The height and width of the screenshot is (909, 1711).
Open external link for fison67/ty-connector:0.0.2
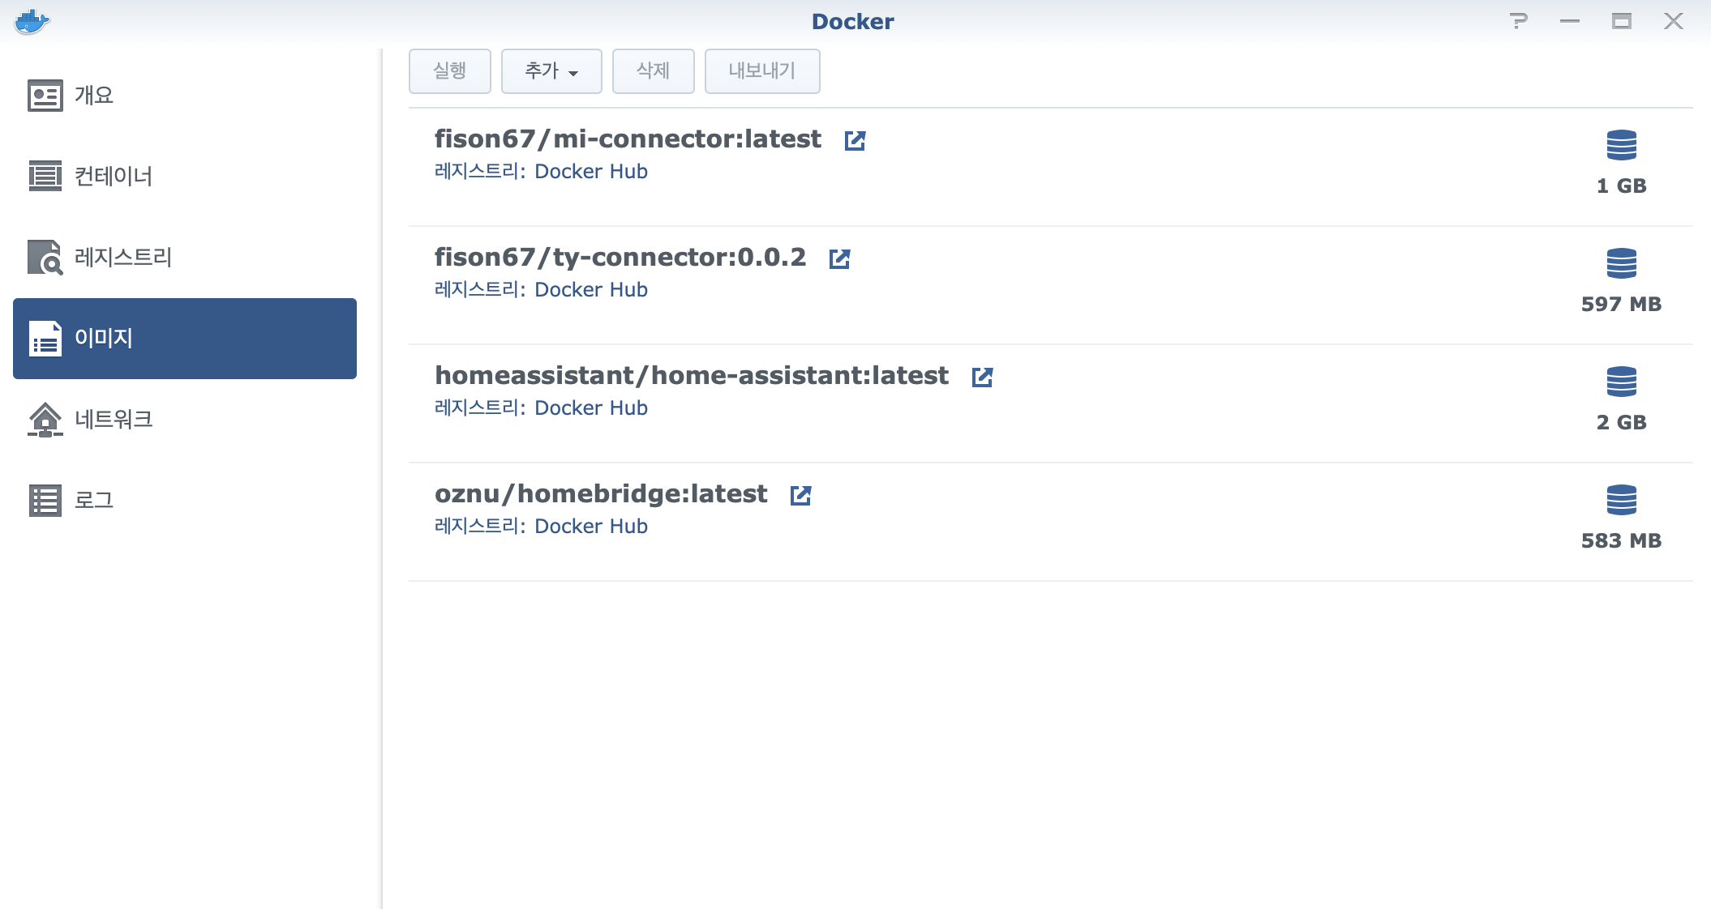coord(839,258)
